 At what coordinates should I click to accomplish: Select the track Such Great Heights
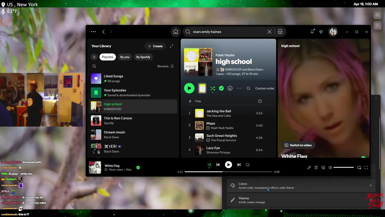tap(222, 136)
